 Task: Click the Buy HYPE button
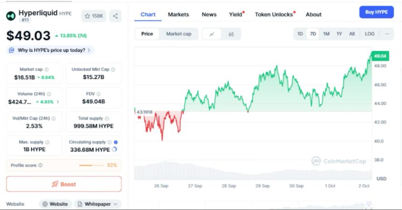click(x=376, y=12)
